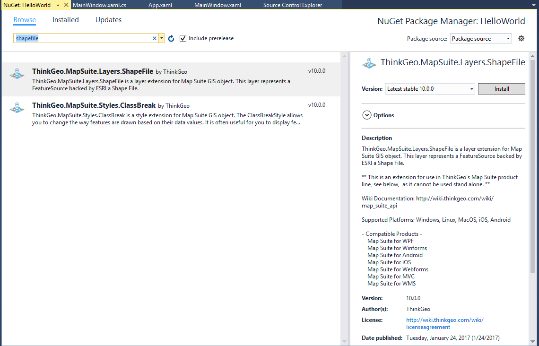Open NuGet settings via the gear icon
This screenshot has width=539, height=346.
pos(521,38)
